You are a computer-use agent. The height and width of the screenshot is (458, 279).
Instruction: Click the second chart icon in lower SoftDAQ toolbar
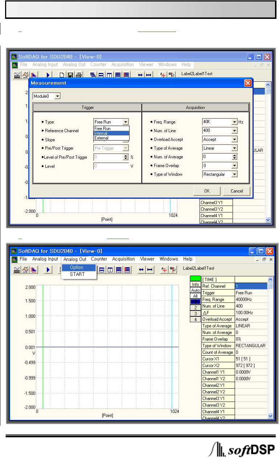[25, 269]
